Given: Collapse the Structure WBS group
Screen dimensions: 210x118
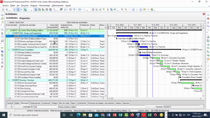Looking at the screenshot, I should pos(9,80).
